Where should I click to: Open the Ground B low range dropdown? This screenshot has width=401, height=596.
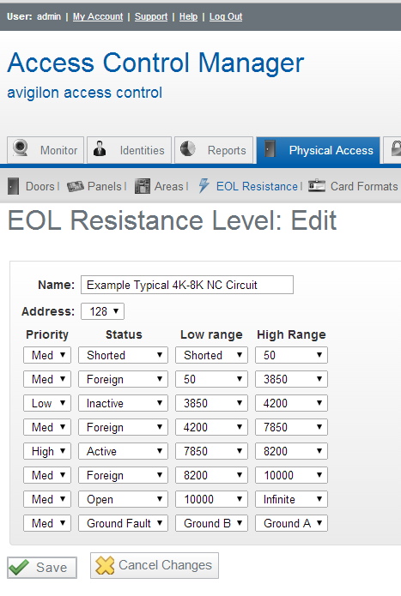pos(211,523)
